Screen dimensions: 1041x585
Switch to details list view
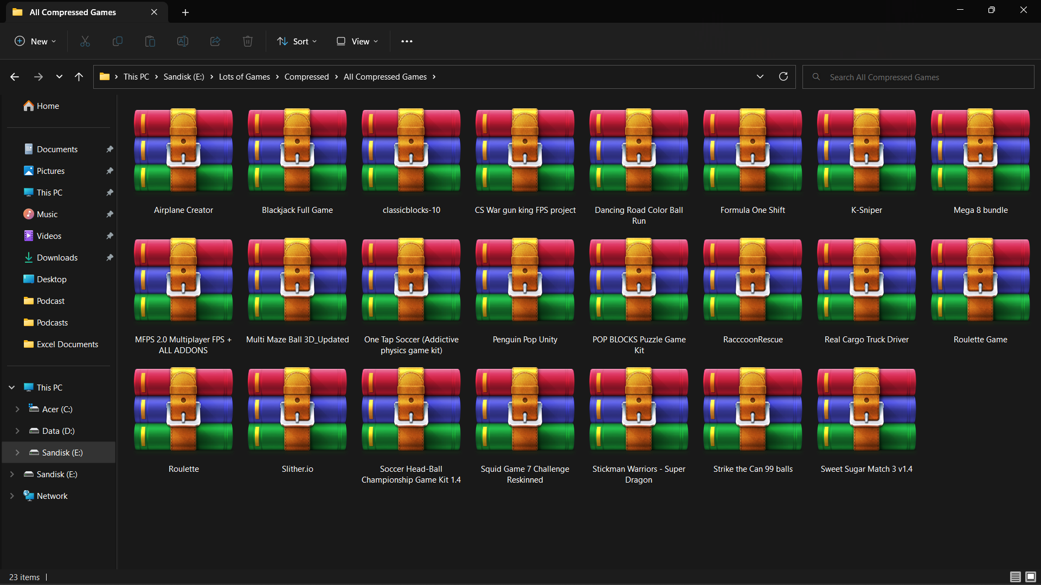(x=1015, y=577)
